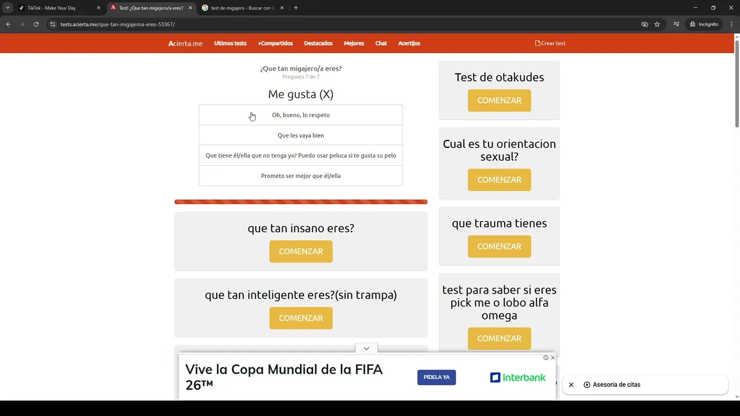Open the Chrome three-dot menu
740x416 pixels.
tap(731, 24)
